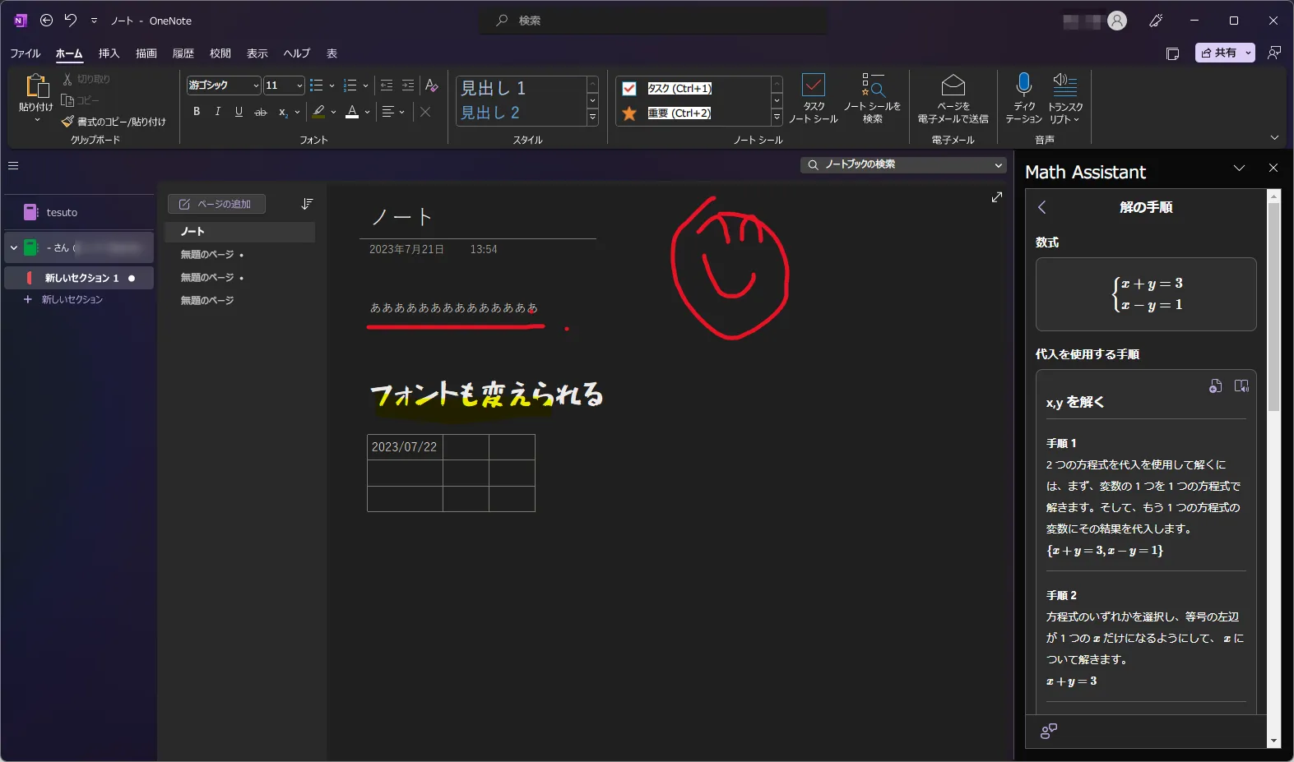The image size is (1294, 762).
Task: Click the Dictation microphone icon
Action: click(1023, 85)
